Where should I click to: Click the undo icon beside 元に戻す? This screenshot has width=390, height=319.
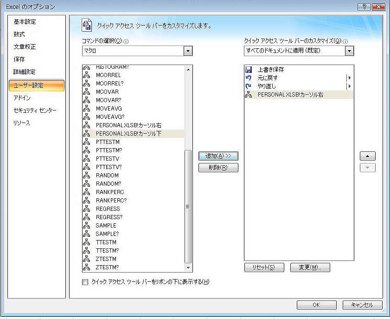pyautogui.click(x=248, y=78)
